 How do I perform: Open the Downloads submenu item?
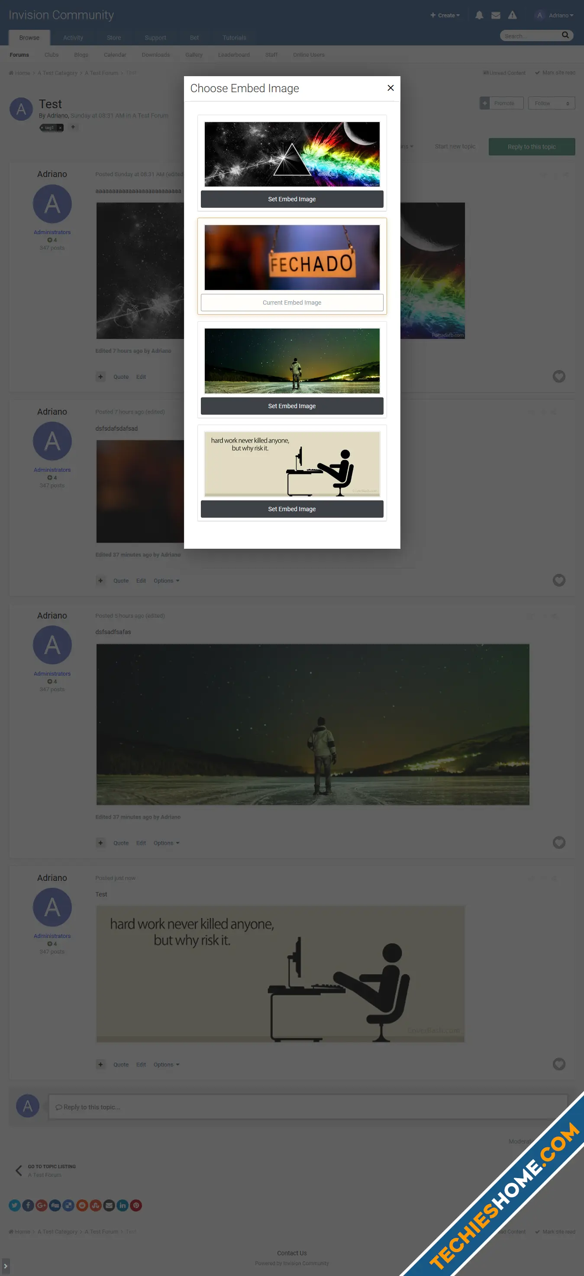(155, 55)
